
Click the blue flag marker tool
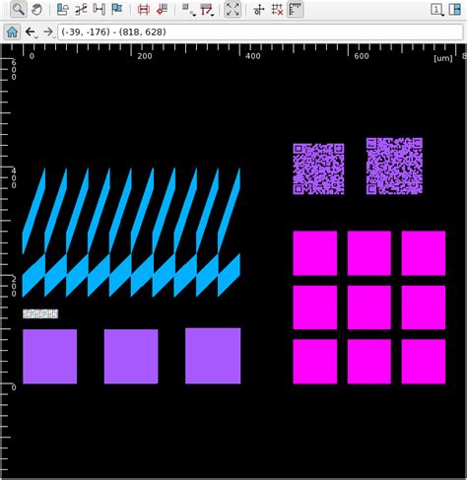click(117, 10)
